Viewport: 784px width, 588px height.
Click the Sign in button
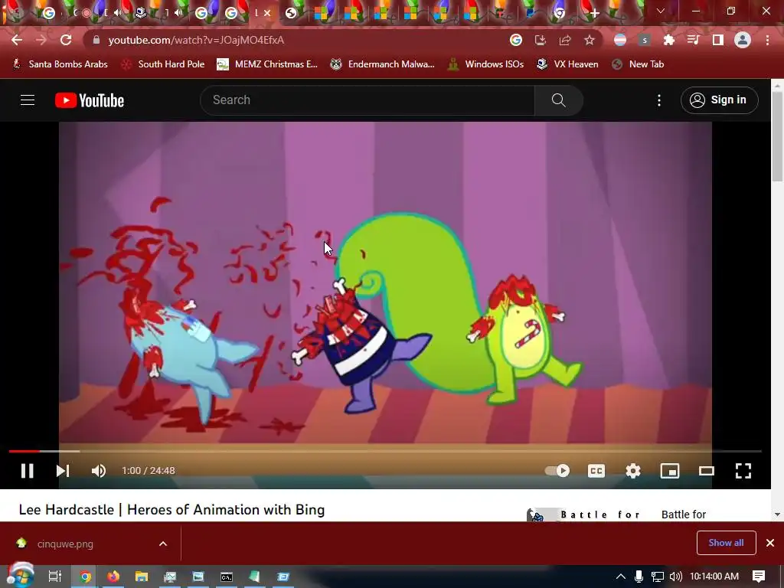(719, 100)
